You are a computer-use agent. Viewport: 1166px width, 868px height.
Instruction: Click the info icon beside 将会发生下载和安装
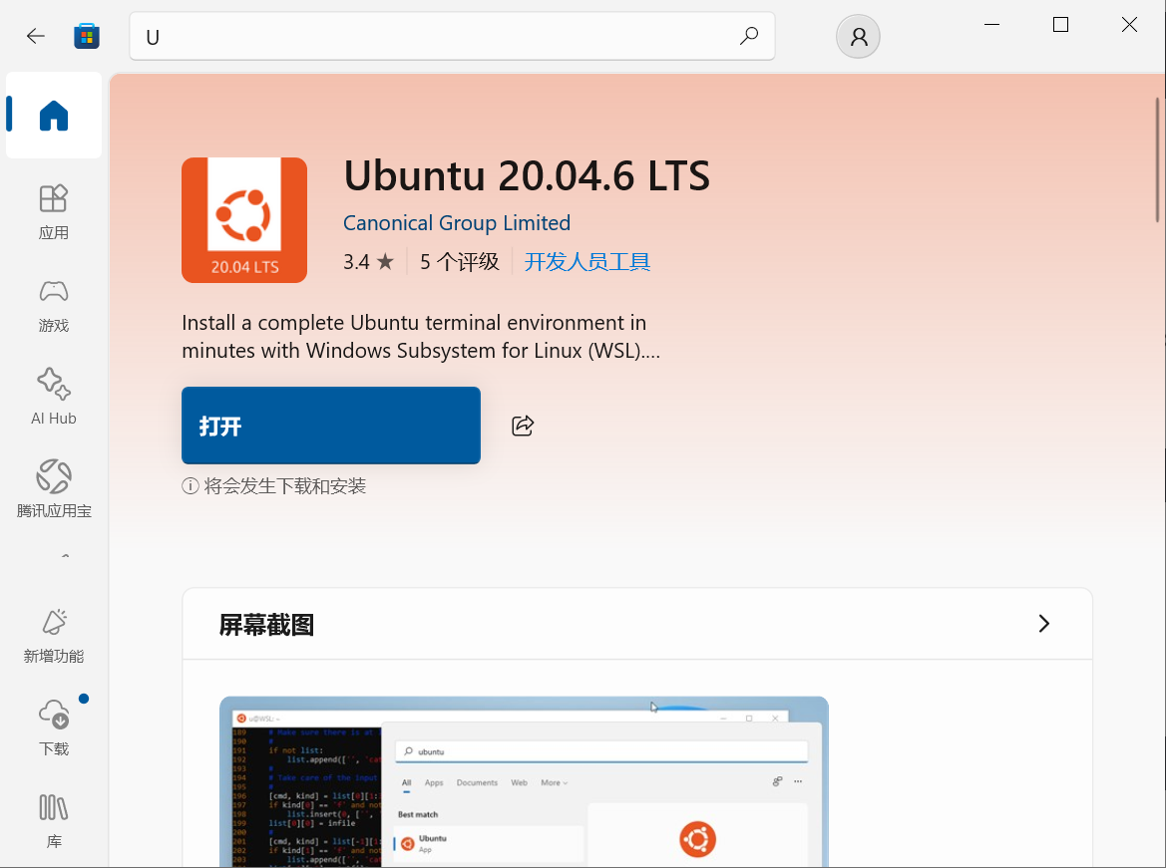click(x=191, y=486)
